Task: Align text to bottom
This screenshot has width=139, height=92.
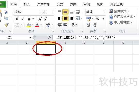Action: (71, 13)
